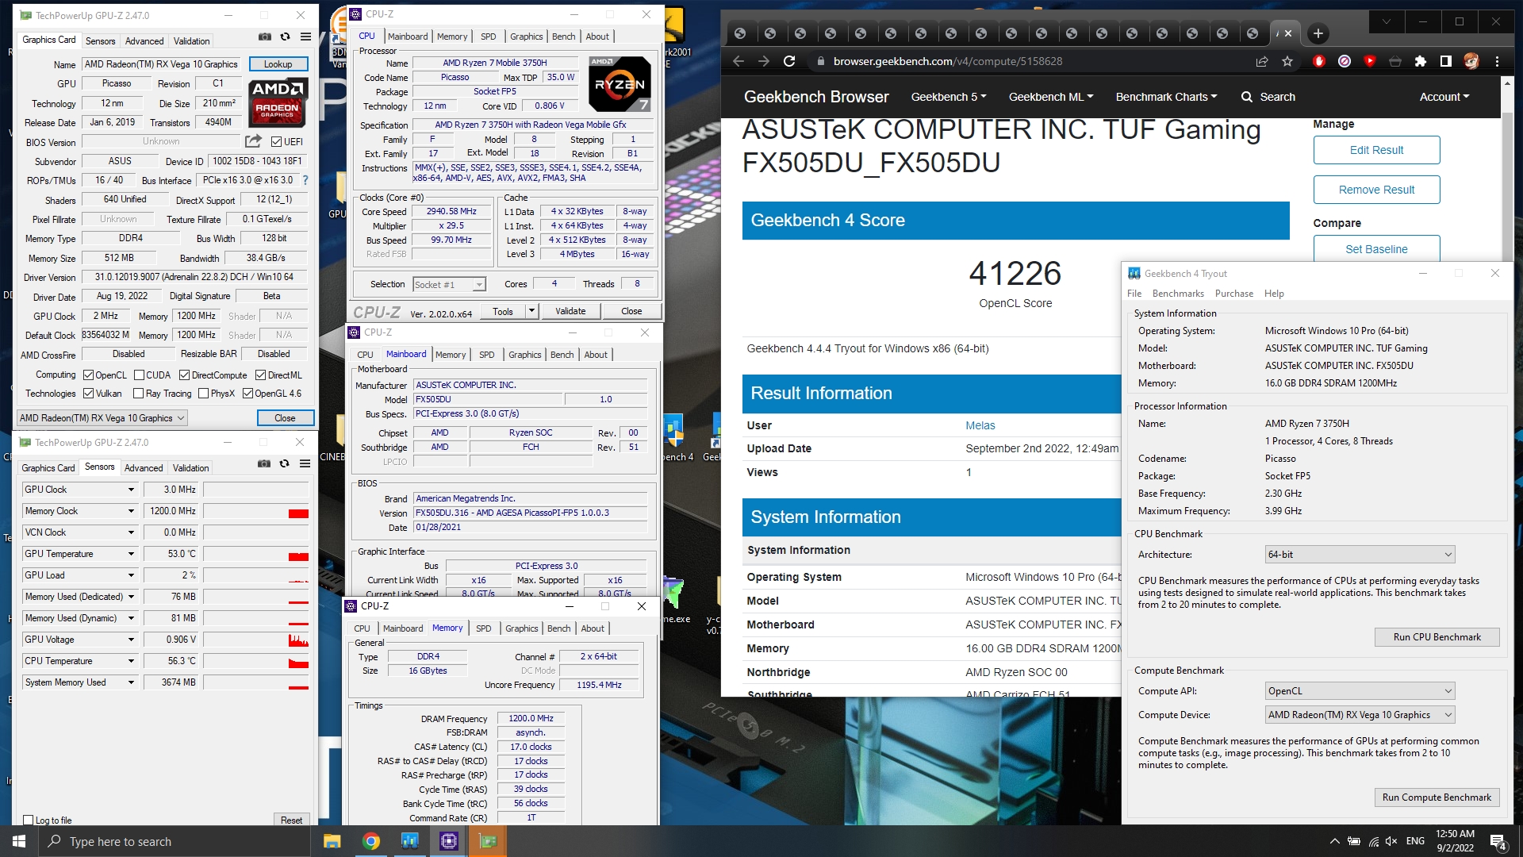Open File Explorer from the taskbar
The width and height of the screenshot is (1523, 857).
[332, 841]
